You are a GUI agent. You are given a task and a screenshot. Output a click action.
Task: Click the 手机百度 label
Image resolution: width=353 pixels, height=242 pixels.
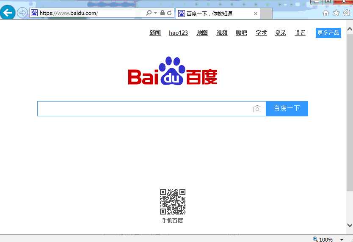[x=173, y=220]
